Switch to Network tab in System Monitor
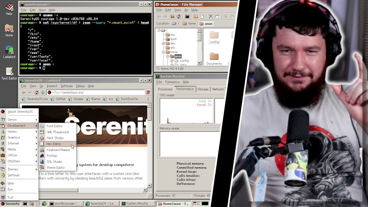Image resolution: width=368 pixels, height=207 pixels. point(218,89)
